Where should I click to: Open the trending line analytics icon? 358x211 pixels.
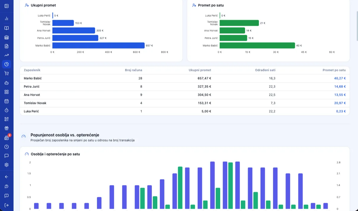7,55
